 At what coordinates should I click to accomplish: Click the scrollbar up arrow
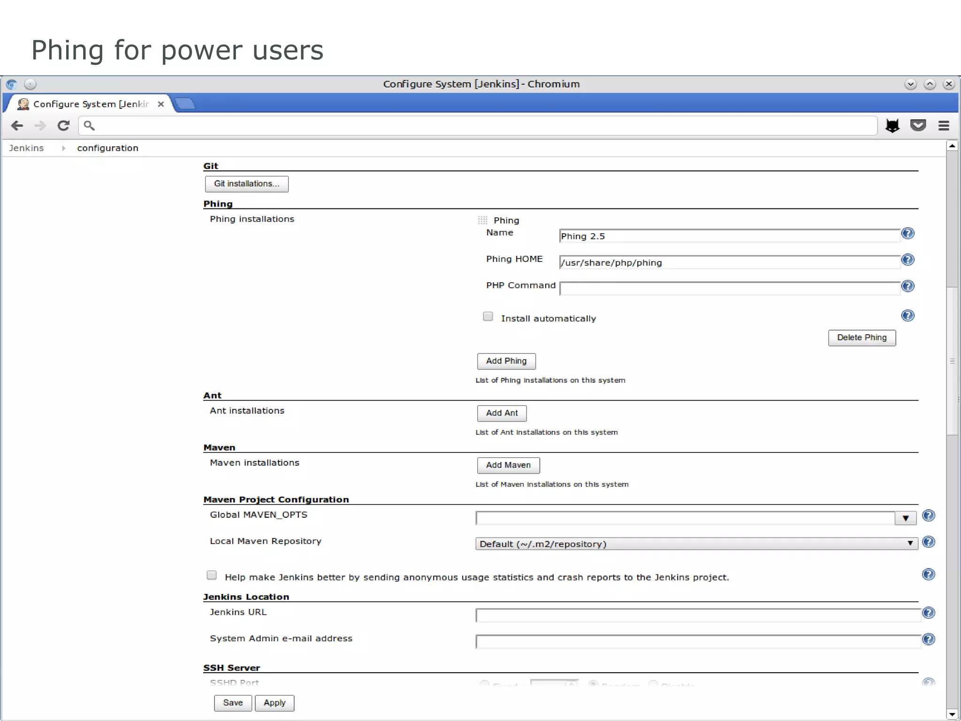[x=952, y=146]
